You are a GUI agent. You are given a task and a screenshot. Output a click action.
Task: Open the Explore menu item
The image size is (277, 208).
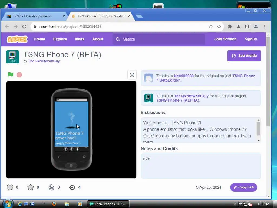[60, 39]
